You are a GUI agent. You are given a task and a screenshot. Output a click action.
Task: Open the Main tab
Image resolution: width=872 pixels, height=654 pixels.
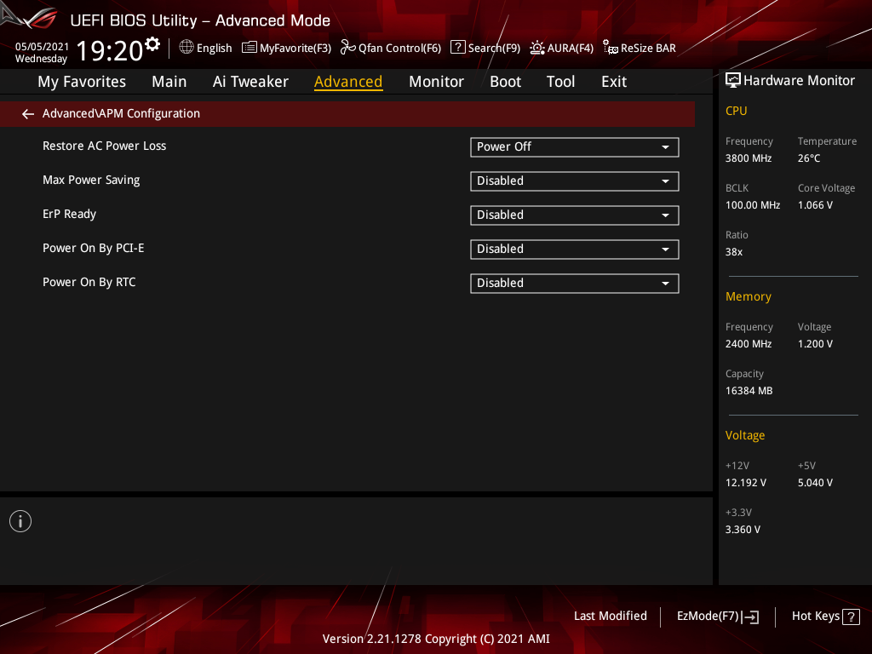pos(169,82)
